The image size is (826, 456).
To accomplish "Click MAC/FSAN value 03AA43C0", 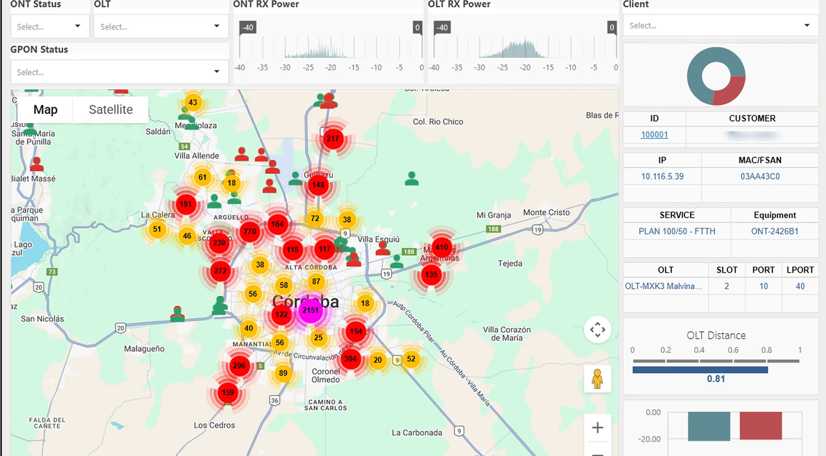I will coord(760,176).
